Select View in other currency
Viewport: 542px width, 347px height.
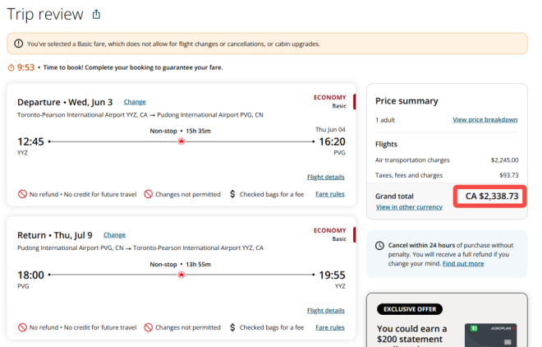pyautogui.click(x=409, y=207)
